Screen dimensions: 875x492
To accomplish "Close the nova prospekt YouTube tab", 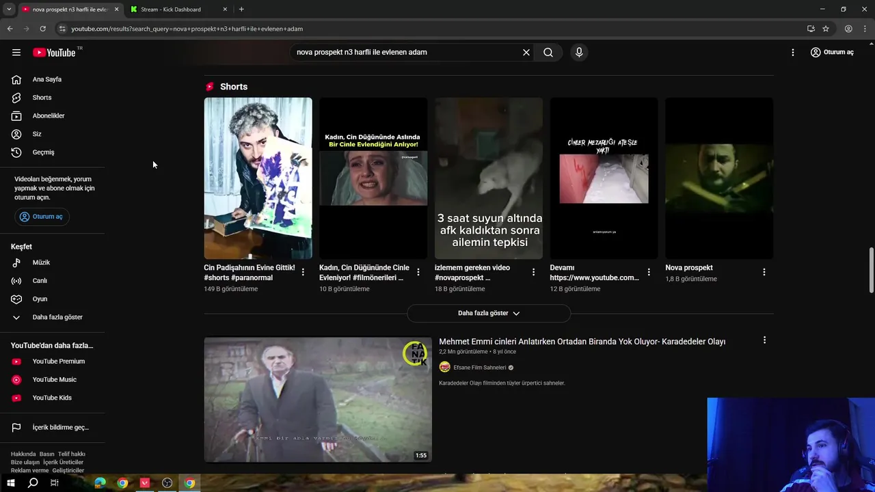I will coord(116,10).
